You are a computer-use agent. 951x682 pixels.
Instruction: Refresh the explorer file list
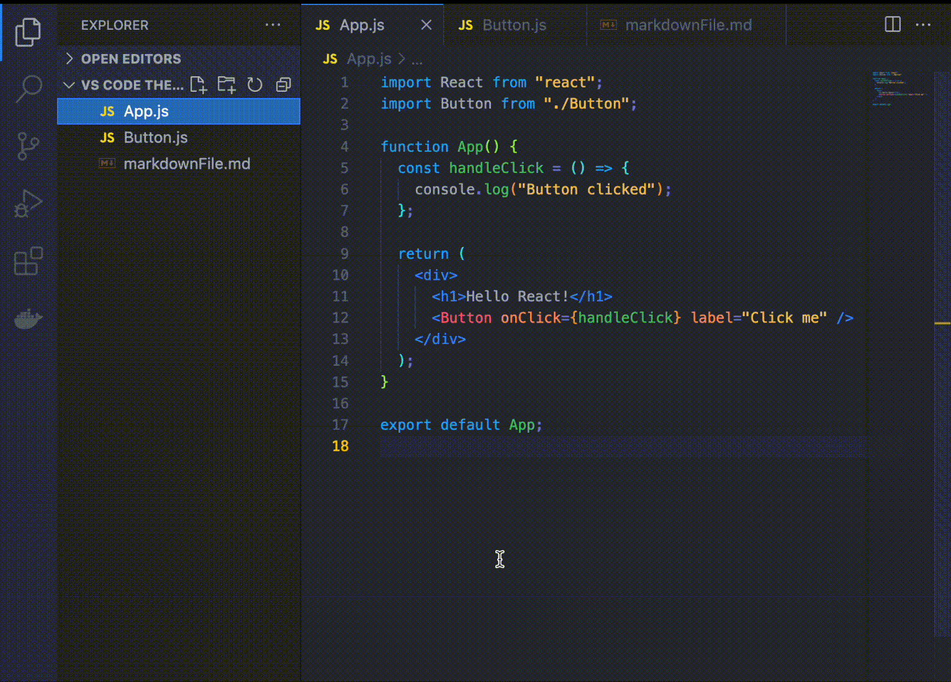pos(255,85)
